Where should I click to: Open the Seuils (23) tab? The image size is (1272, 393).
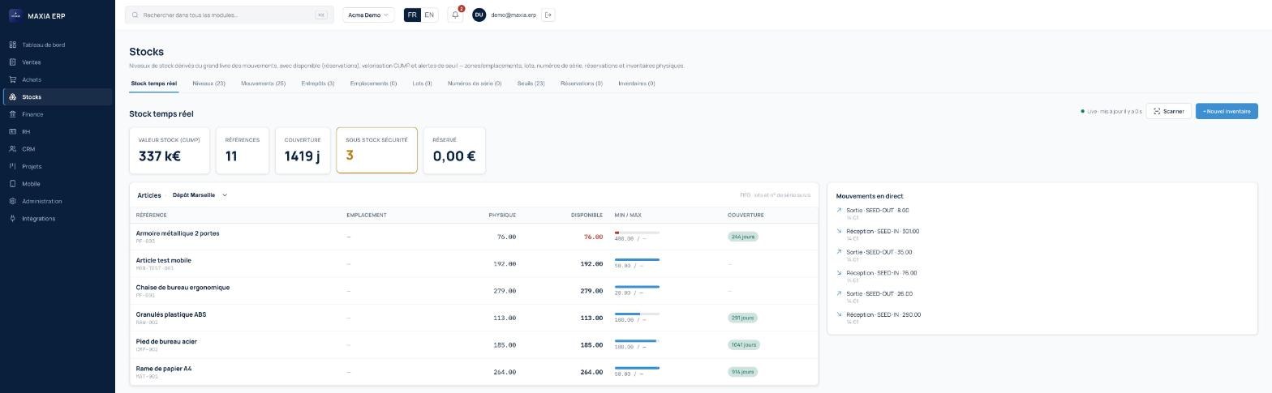click(x=531, y=83)
